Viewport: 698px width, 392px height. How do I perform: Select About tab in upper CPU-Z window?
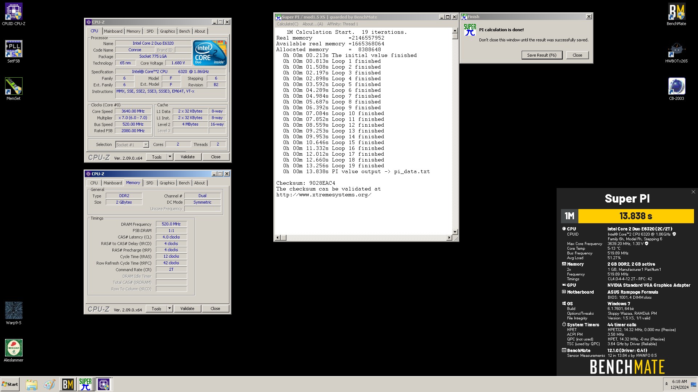tap(200, 31)
